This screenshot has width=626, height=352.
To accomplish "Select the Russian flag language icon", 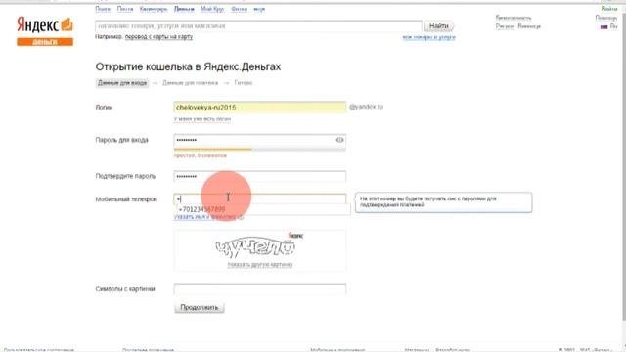I will coord(604,26).
